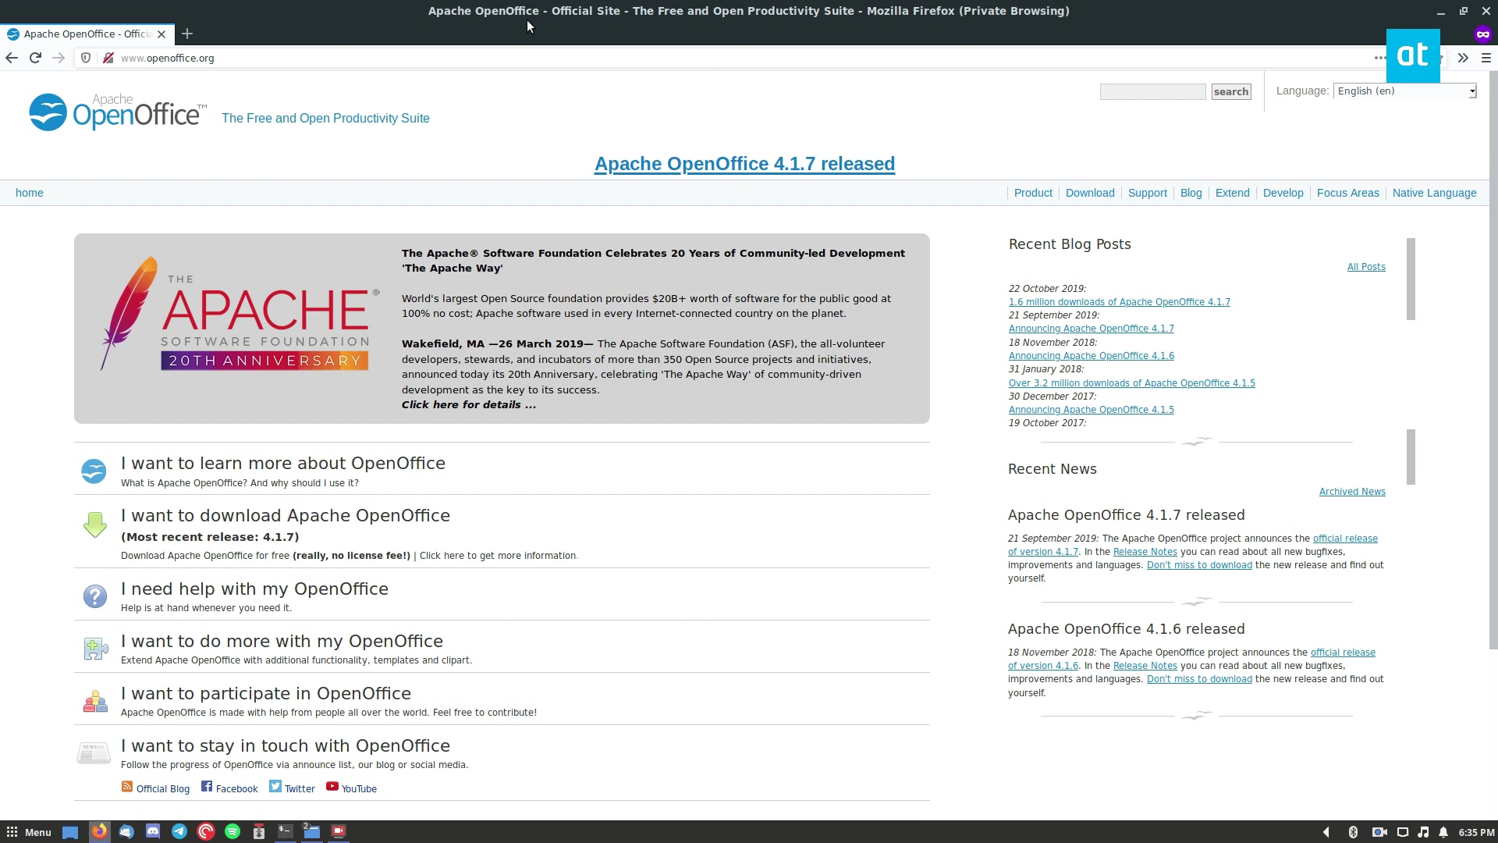Click the search input field
Viewport: 1498px width, 843px height.
click(1152, 91)
